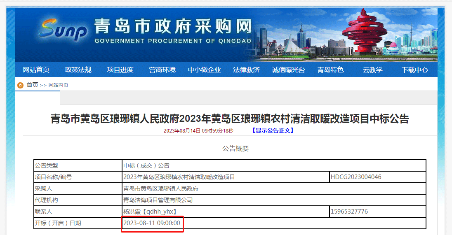Click the 公告概要 heading

[235, 149]
